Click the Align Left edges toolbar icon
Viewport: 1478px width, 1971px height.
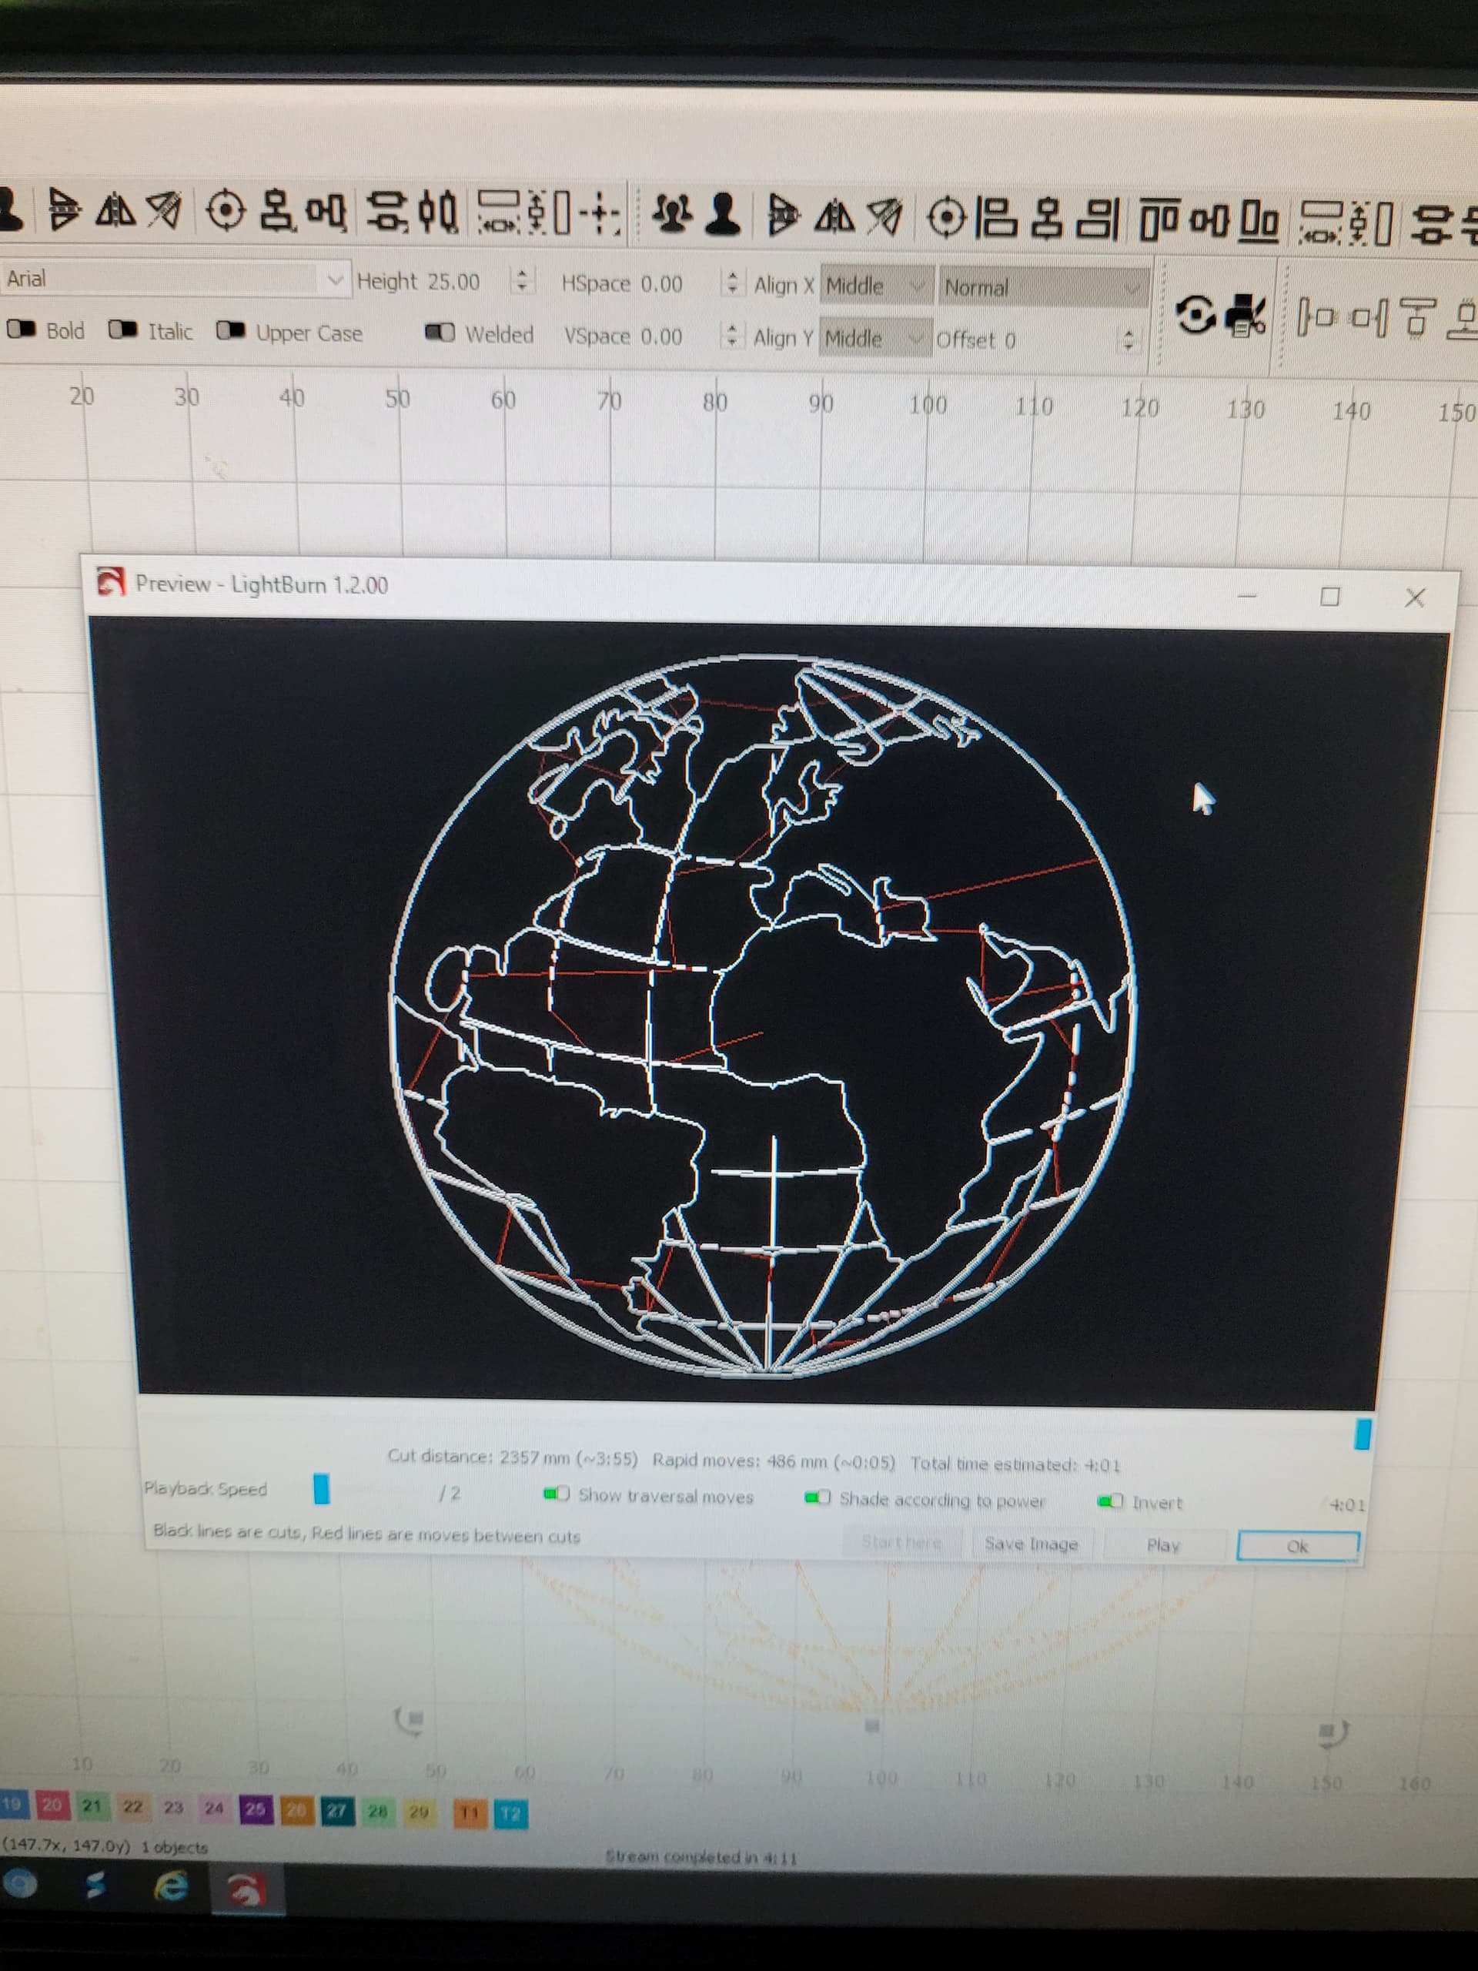pyautogui.click(x=996, y=219)
